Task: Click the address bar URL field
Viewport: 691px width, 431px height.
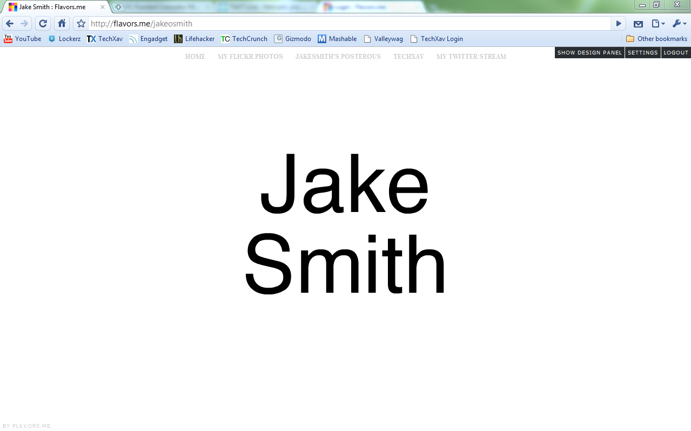Action: (346, 24)
